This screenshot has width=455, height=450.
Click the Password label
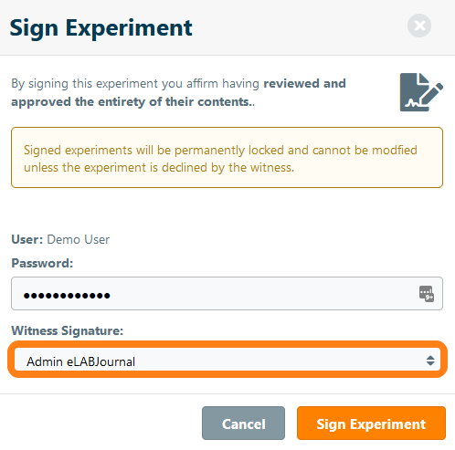(42, 263)
